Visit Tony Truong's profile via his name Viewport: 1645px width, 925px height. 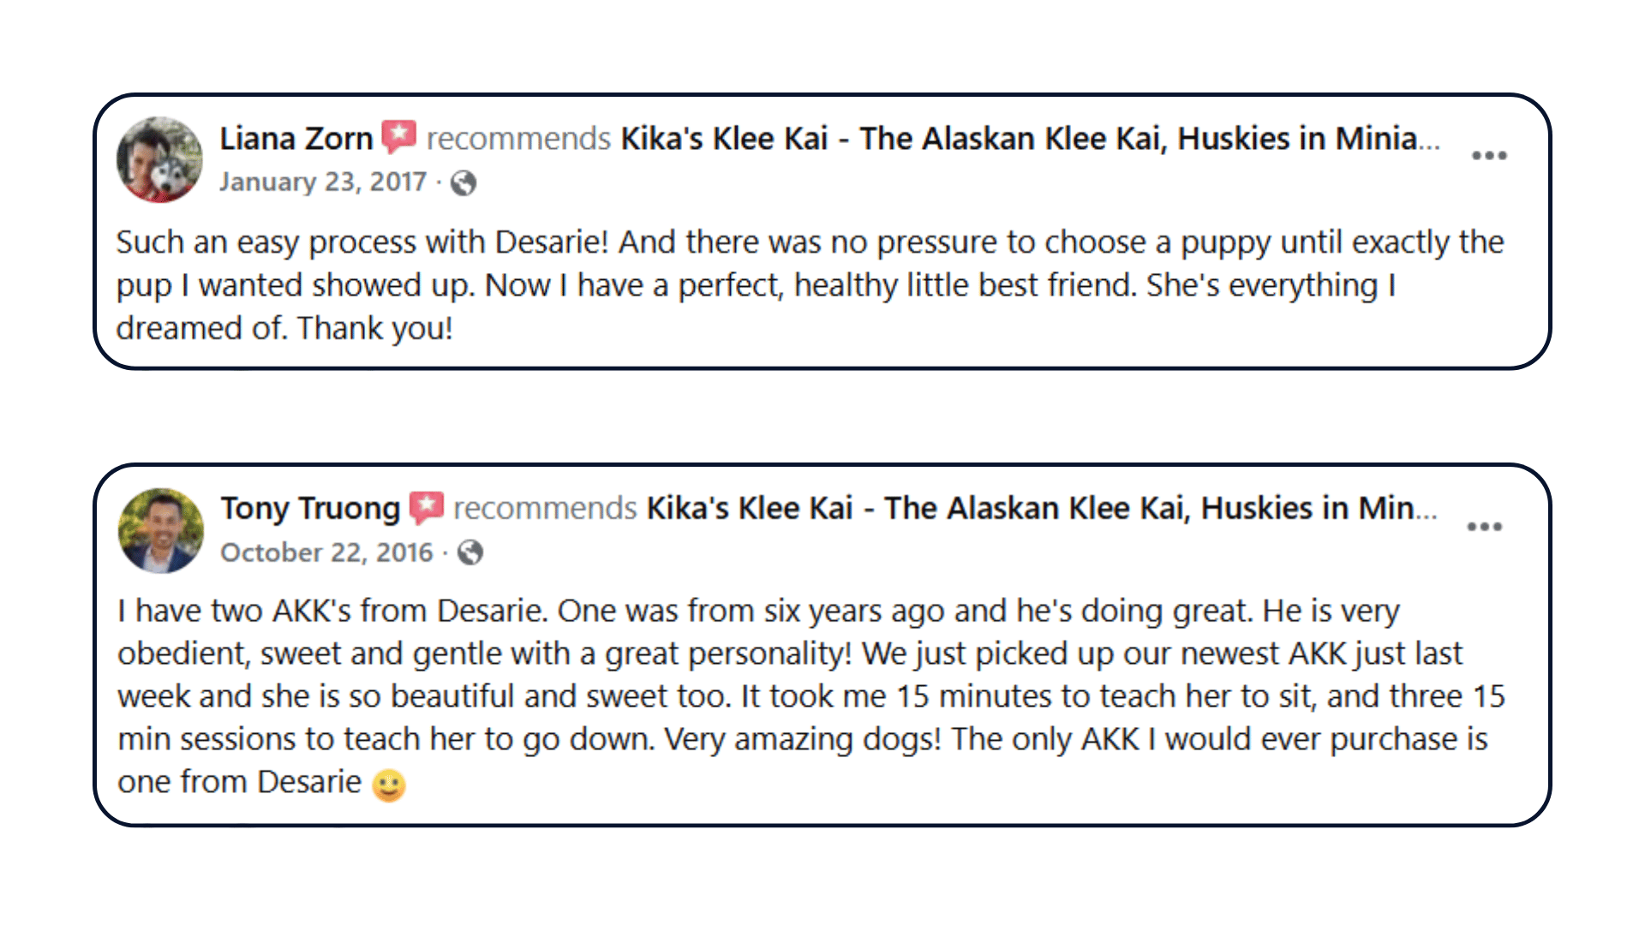(x=310, y=508)
